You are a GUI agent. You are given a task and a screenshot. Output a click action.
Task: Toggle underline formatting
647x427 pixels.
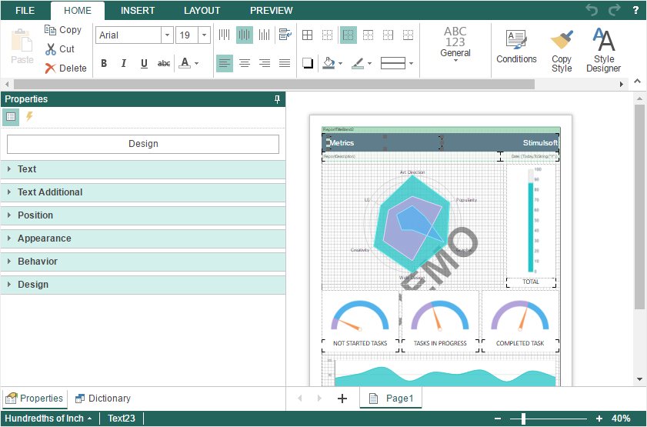pos(144,64)
